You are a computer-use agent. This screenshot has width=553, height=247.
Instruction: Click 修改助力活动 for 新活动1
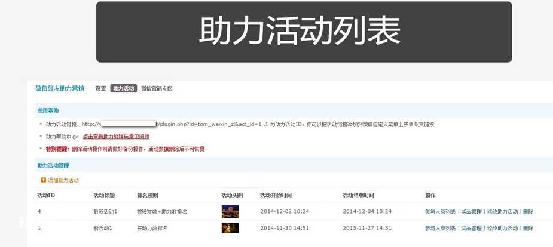click(x=502, y=229)
